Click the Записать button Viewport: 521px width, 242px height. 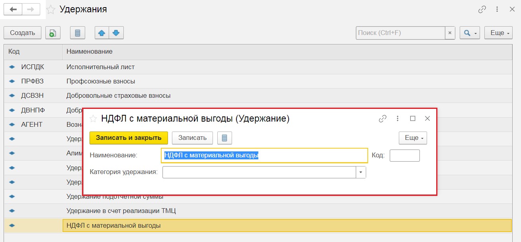coord(192,138)
